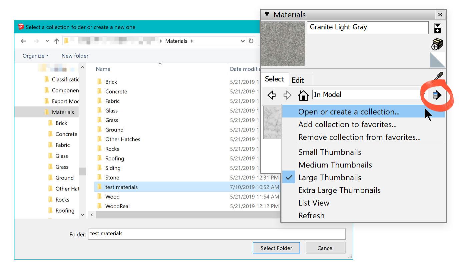Image resolution: width=460 pixels, height=267 pixels.
Task: Click the Materials back arrow
Action: 272,95
